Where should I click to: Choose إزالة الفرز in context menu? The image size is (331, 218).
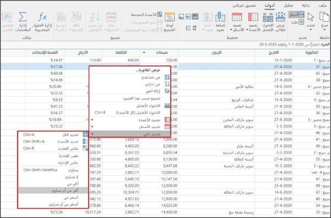coord(130,91)
